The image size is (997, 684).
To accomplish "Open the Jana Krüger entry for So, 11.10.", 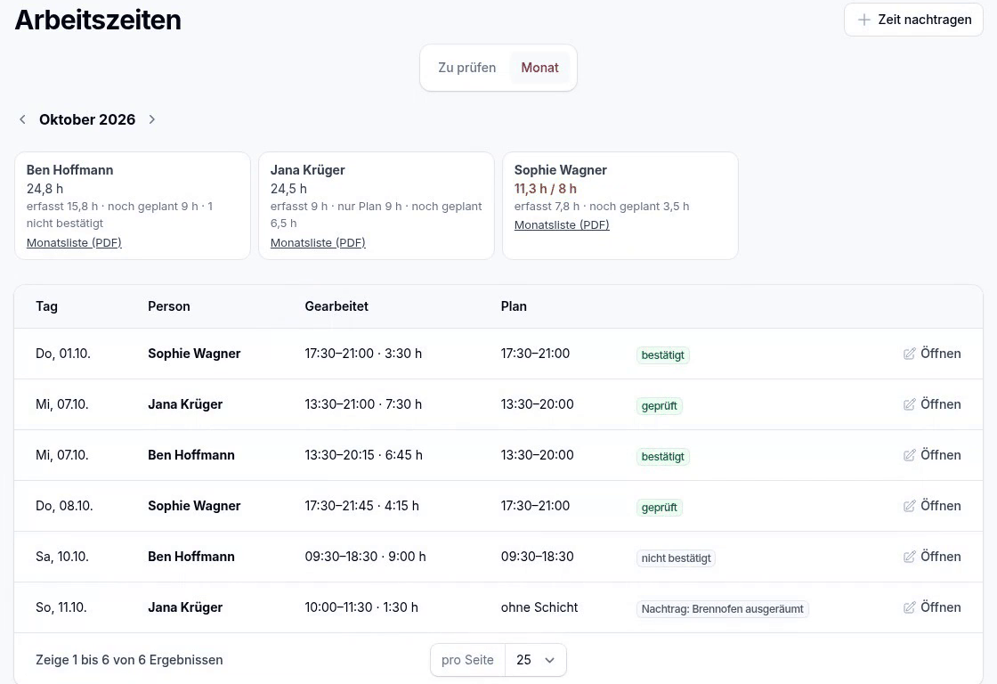I will pyautogui.click(x=932, y=607).
